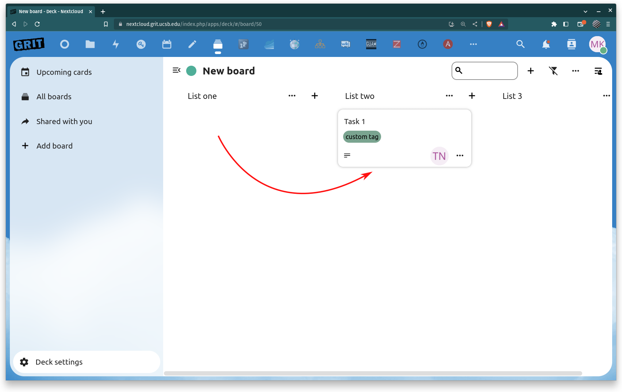Open board view options menu
This screenshot has width=622, height=392.
[576, 71]
